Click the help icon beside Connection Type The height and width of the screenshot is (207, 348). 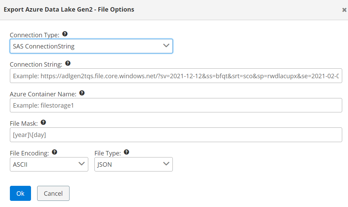pos(65,34)
